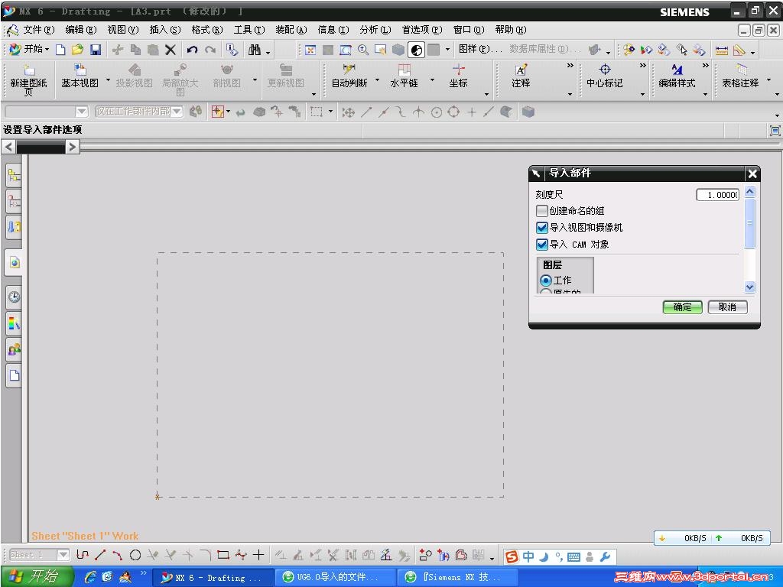Cancel import with 取消 button
Viewport: 783px width, 587px height.
(728, 307)
